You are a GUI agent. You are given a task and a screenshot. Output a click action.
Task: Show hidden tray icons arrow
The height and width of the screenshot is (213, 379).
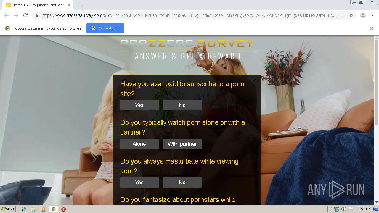(x=330, y=209)
